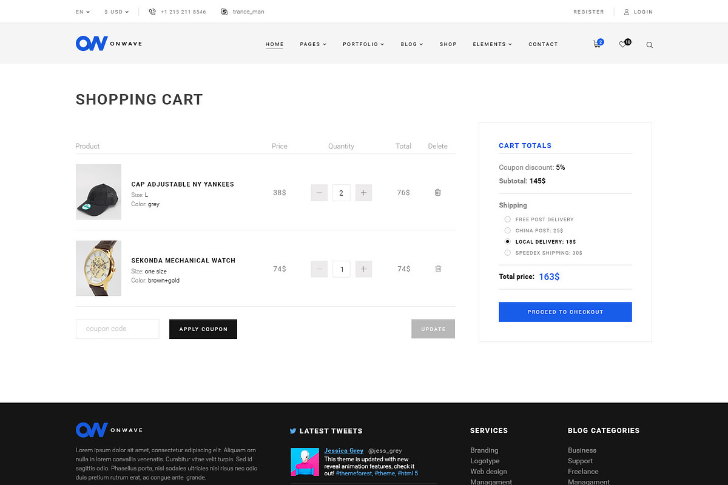Viewport: 728px width, 485px height.
Task: Click the 76$ total for the cap
Action: click(403, 192)
